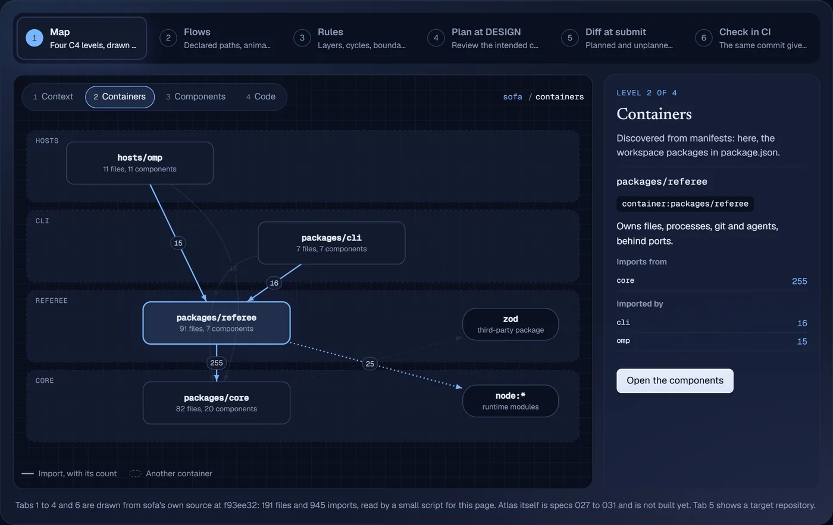Click the Open the components button
833x525 pixels.
pyautogui.click(x=675, y=381)
